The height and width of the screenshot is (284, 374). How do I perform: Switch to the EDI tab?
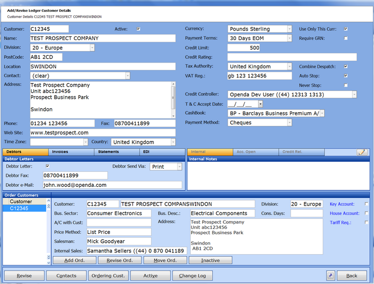[x=162, y=152]
